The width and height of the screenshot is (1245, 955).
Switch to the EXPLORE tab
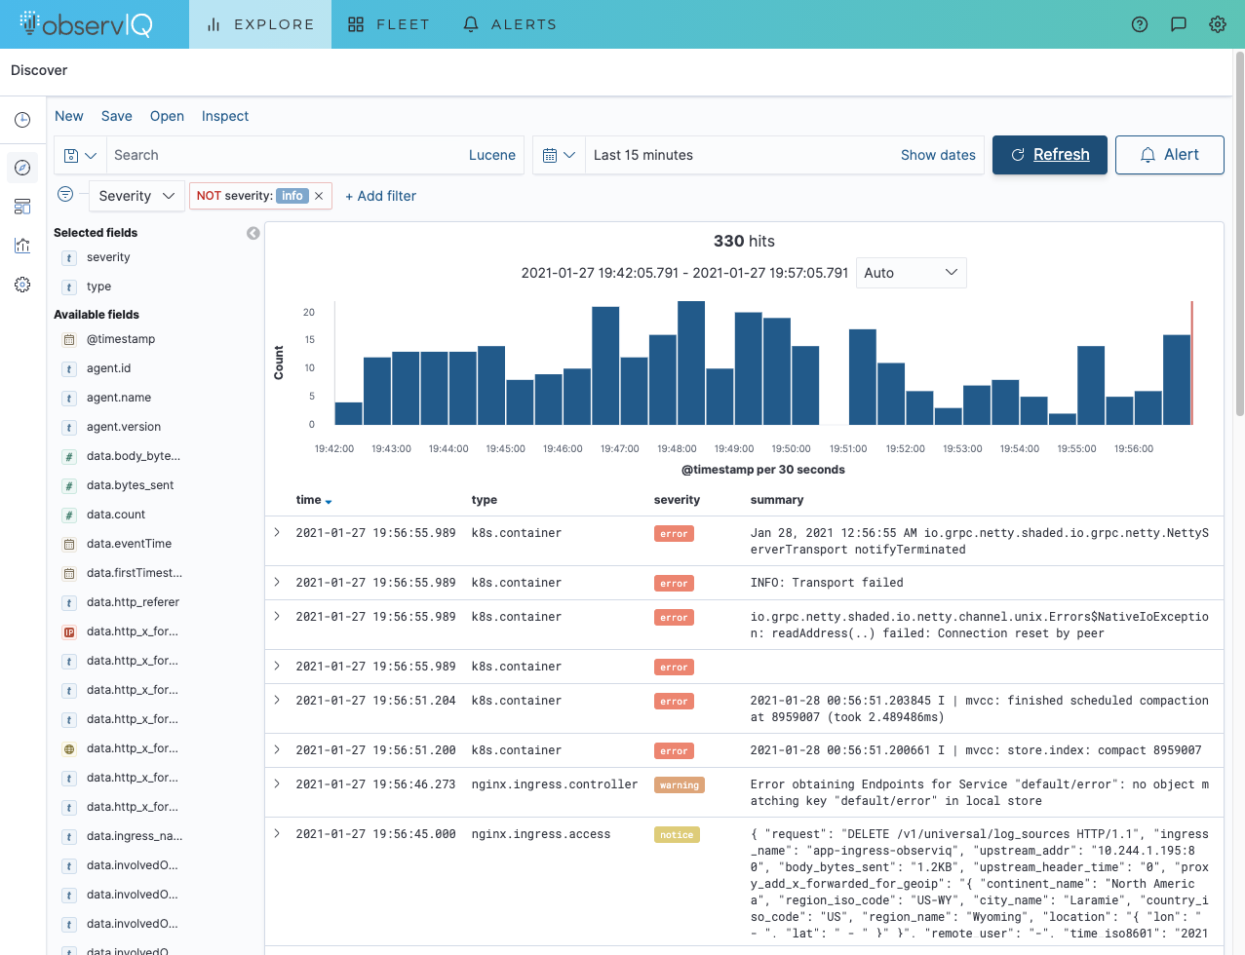(x=260, y=24)
